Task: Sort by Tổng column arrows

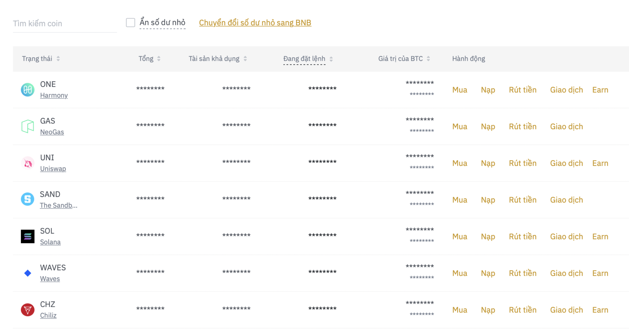Action: pyautogui.click(x=159, y=59)
